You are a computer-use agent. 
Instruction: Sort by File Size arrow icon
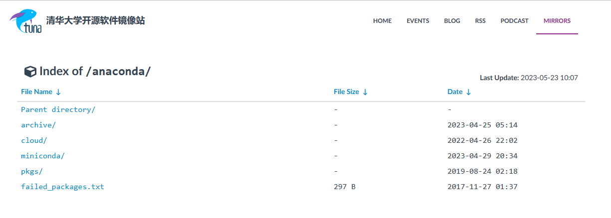point(365,92)
